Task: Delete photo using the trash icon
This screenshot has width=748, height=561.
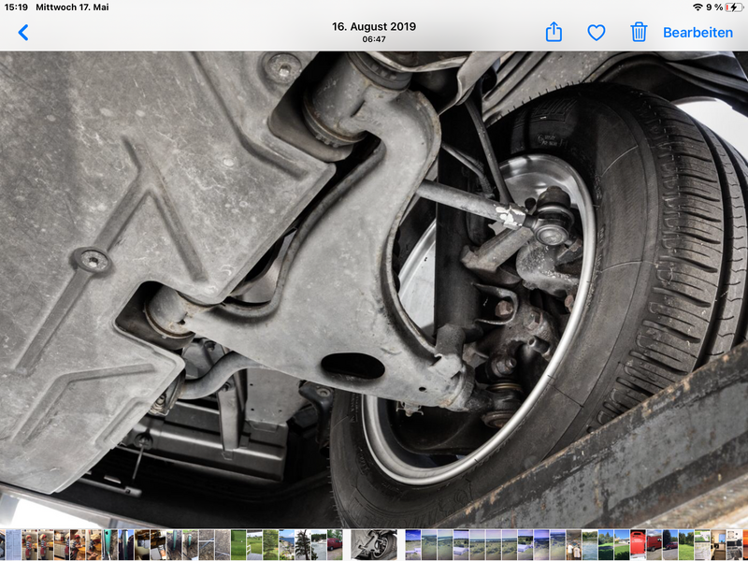Action: pos(639,33)
